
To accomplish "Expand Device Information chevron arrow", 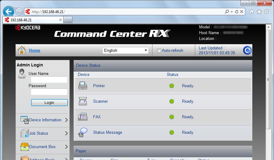I will 66,120.
